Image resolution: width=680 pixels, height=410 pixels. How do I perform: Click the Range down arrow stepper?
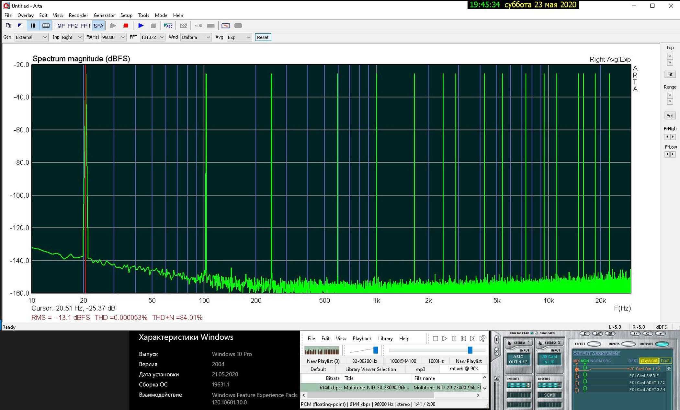point(670,101)
